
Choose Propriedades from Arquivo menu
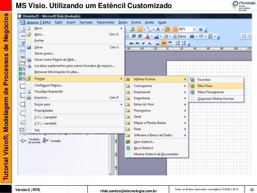click(75, 111)
